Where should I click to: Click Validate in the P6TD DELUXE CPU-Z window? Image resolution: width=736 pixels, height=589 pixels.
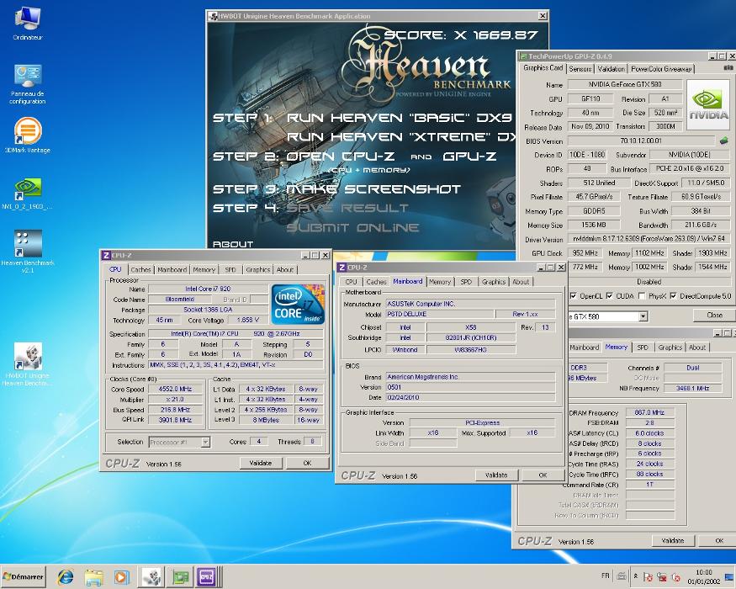(496, 475)
